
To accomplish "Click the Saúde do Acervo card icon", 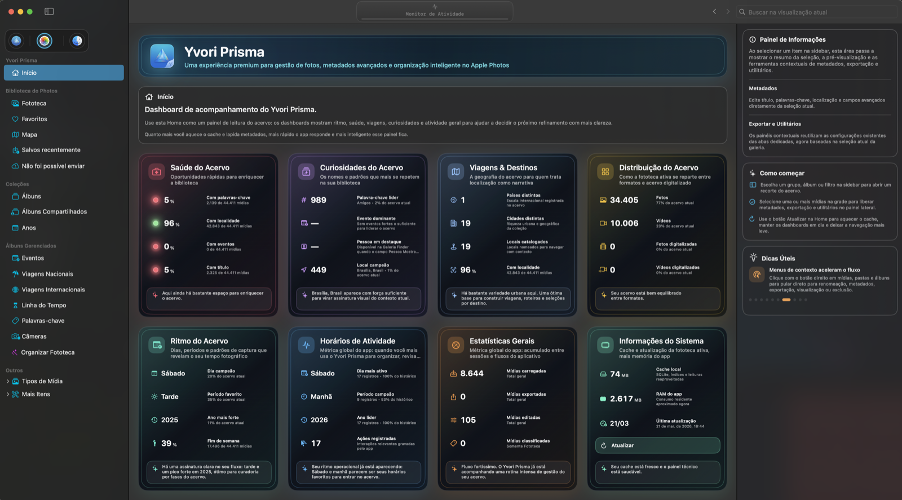I will click(157, 171).
